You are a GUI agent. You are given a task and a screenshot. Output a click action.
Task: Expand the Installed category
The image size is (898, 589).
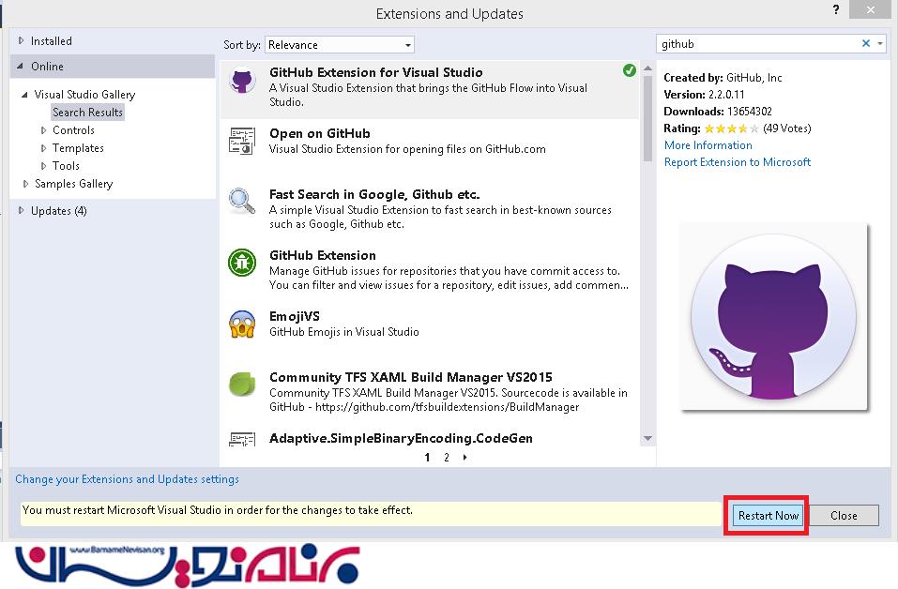click(23, 41)
